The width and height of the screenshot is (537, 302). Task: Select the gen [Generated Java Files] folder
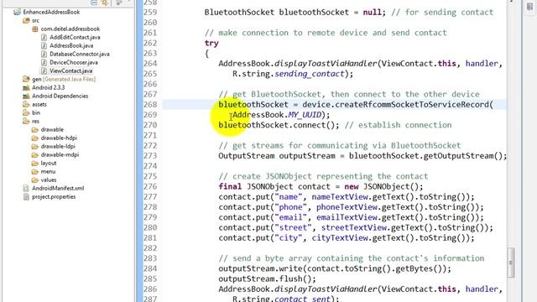tap(64, 79)
